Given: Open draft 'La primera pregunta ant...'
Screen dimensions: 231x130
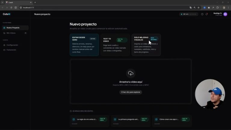Looking at the screenshot, I should (131, 121).
